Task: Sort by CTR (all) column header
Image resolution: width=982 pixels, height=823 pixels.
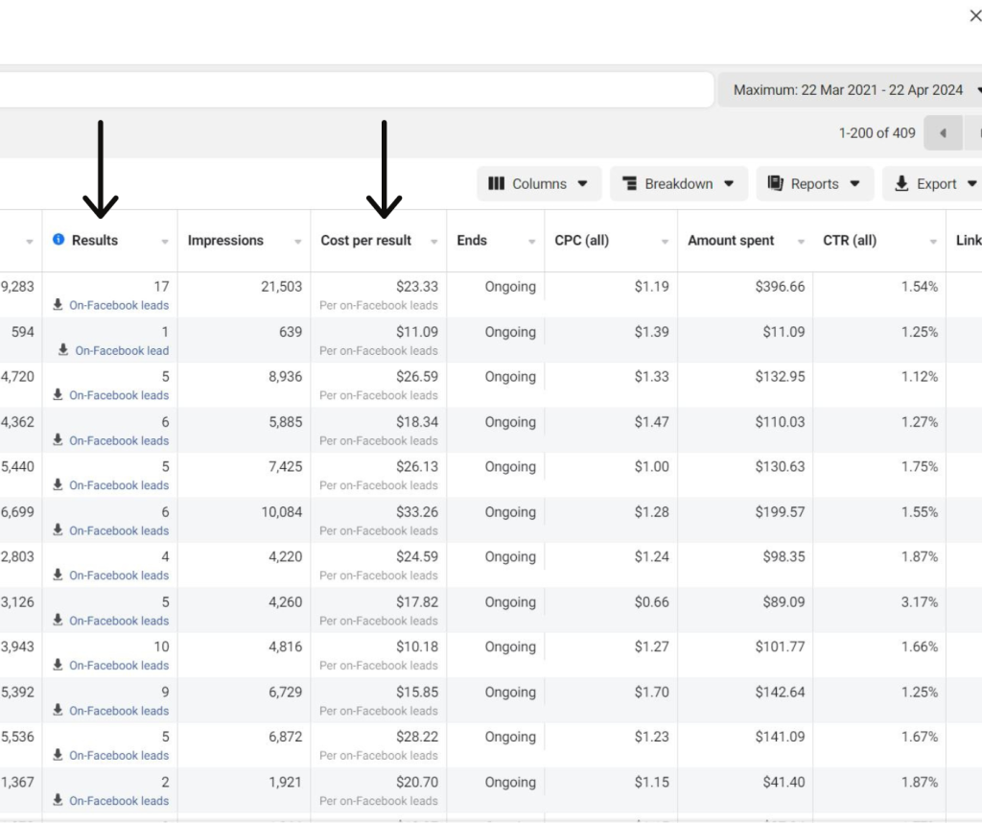Action: 850,241
